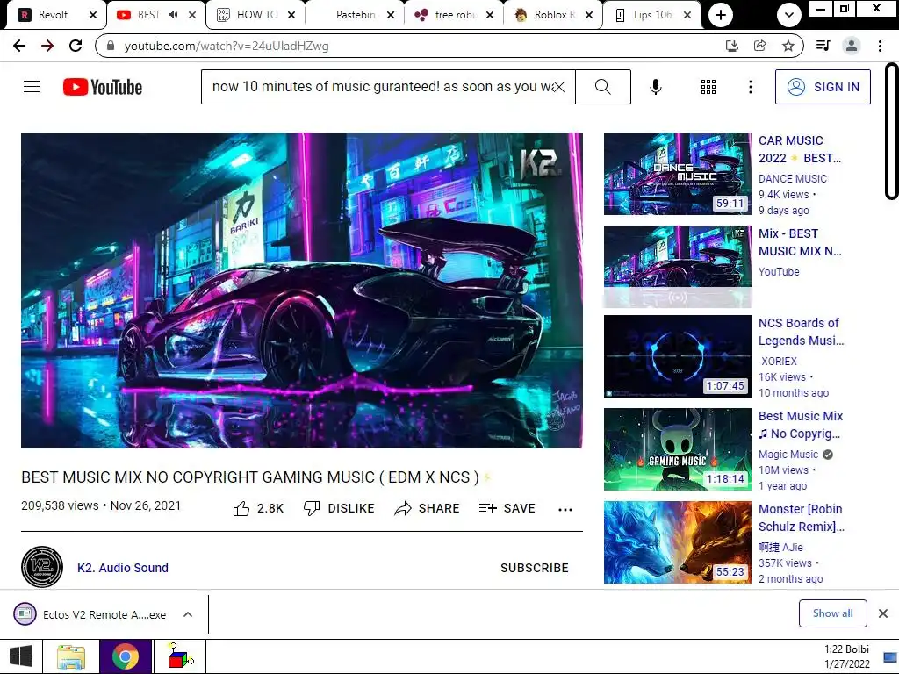The image size is (899, 674).
Task: Open the NCS Boards of Legends title
Action: pos(801,331)
